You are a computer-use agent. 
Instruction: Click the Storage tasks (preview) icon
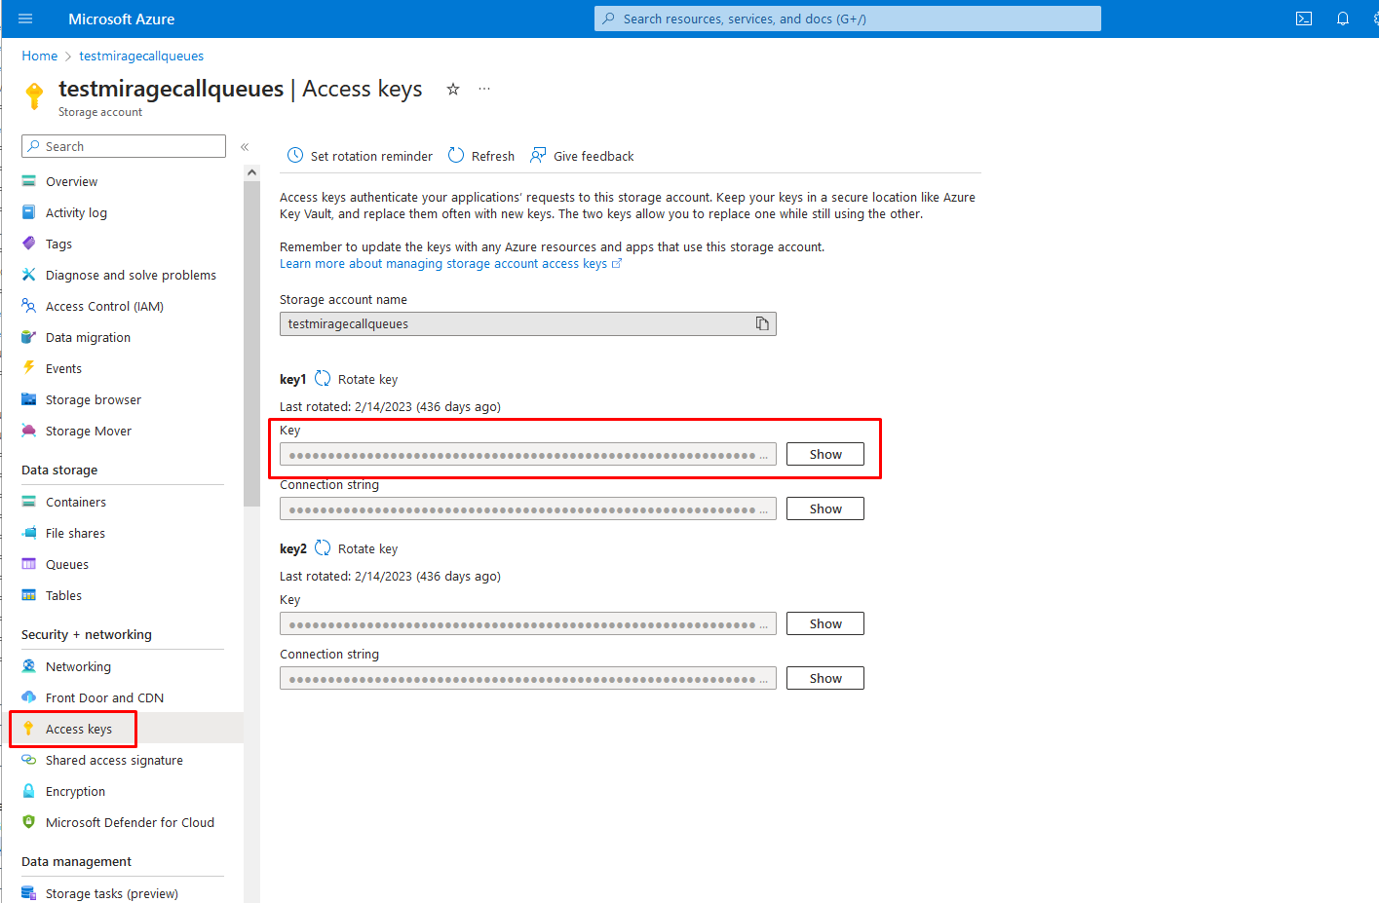29,893
